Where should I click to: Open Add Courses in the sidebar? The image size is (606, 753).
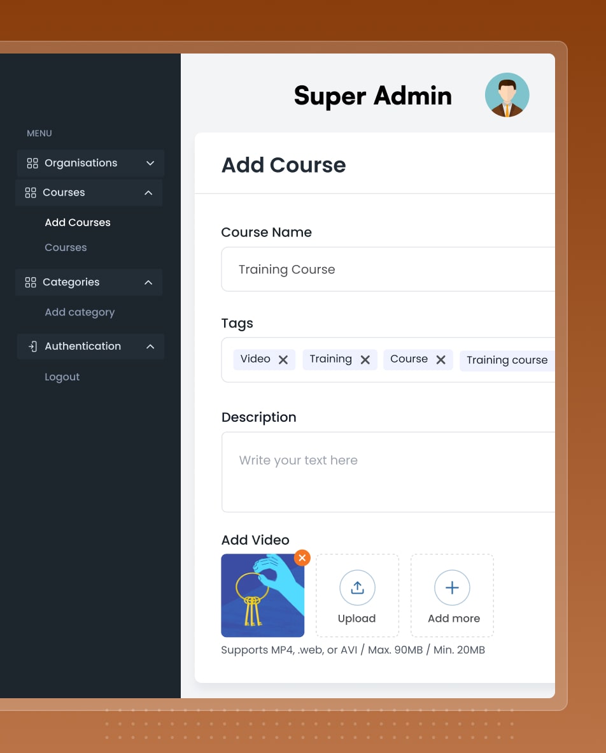click(x=78, y=222)
